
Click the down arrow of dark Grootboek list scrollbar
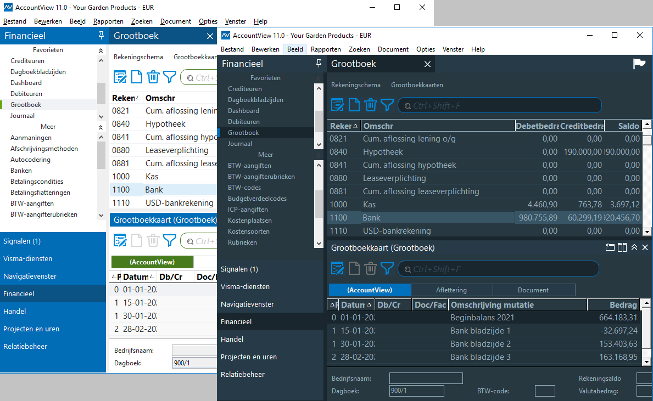point(647,233)
